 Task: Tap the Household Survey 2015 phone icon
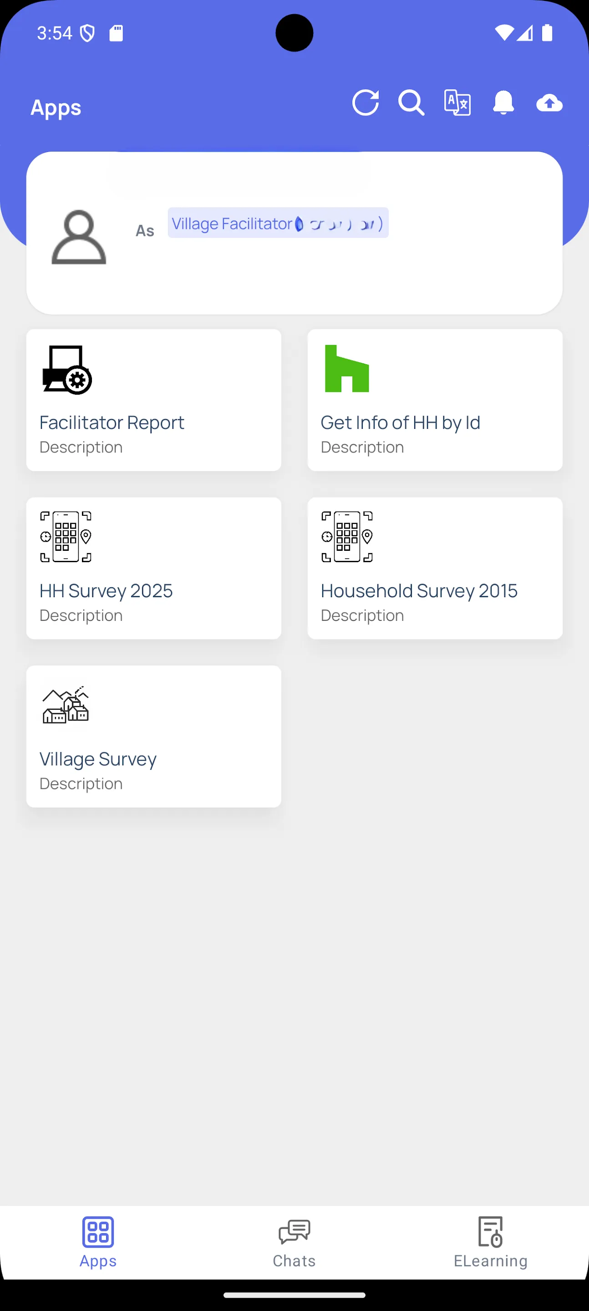[x=347, y=536]
